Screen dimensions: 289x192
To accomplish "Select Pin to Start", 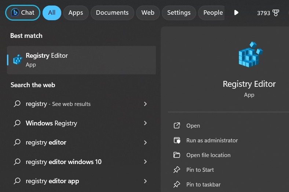I will click(x=200, y=170).
